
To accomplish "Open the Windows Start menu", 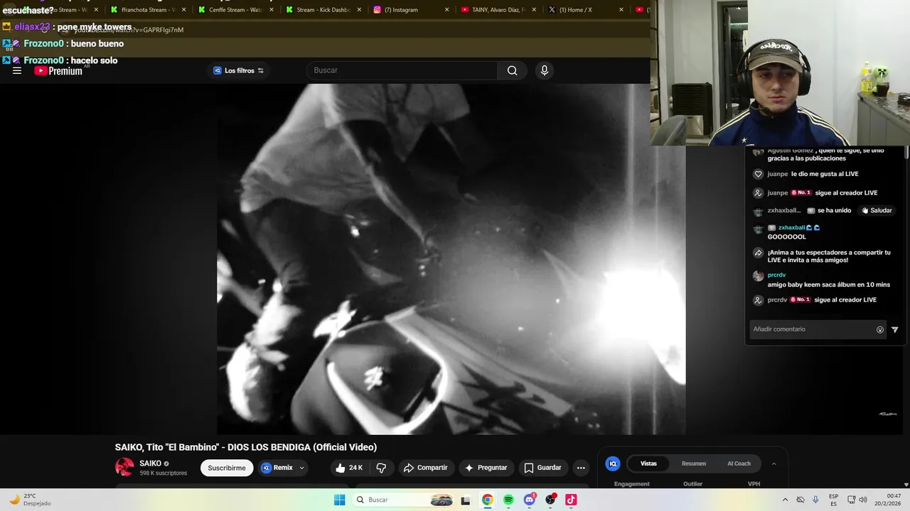I will pyautogui.click(x=340, y=500).
